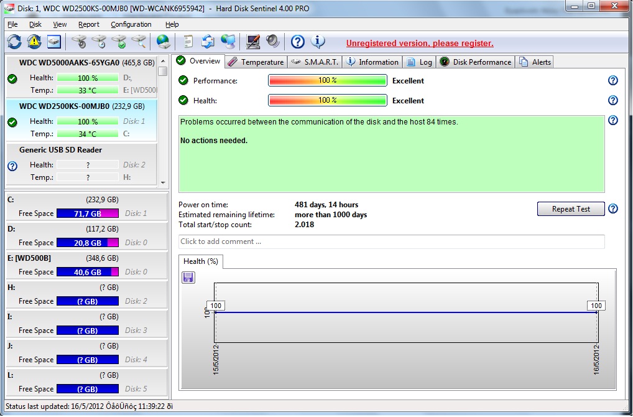633x417 pixels.
Task: Click the send report envelope icon
Action: 208,41
